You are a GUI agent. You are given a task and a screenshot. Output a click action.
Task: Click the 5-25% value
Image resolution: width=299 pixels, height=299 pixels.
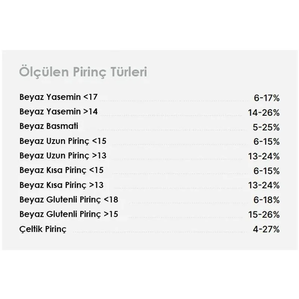[x=266, y=127]
